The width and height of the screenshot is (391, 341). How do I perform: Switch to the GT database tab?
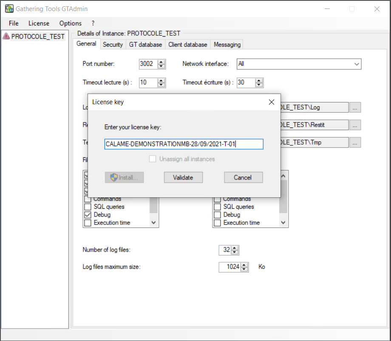pos(145,45)
